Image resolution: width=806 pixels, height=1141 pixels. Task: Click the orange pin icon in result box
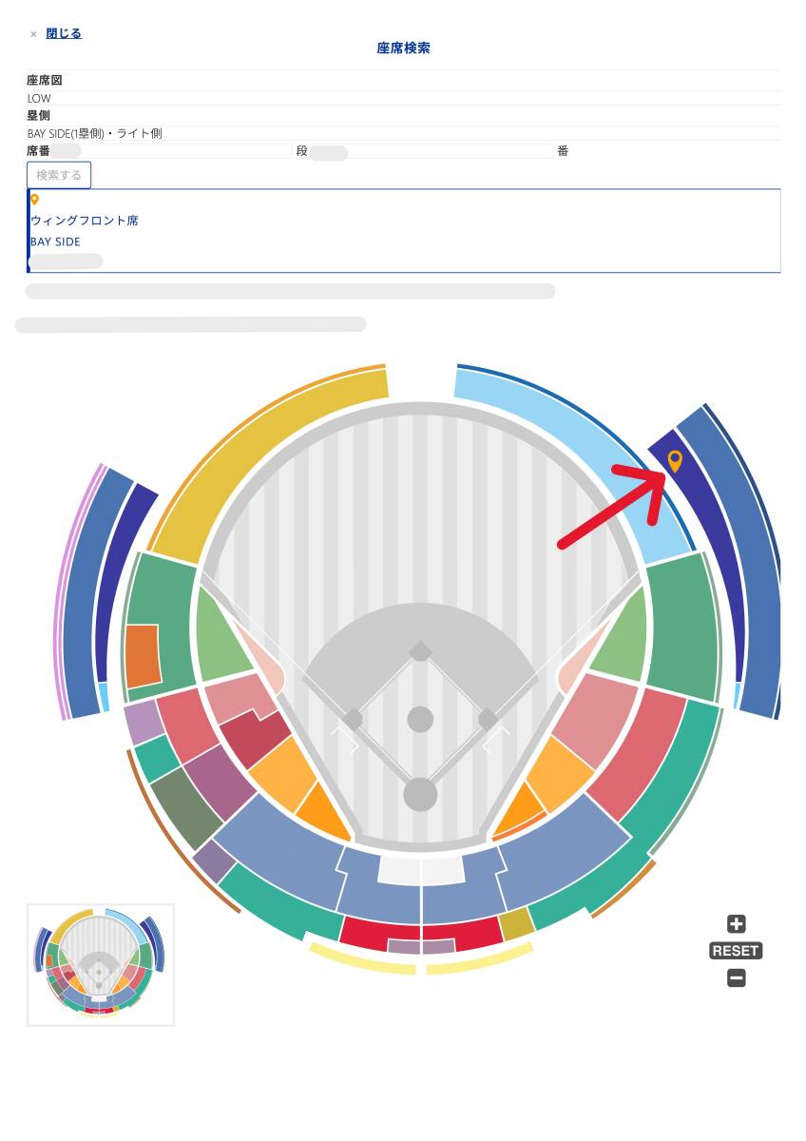click(x=35, y=200)
